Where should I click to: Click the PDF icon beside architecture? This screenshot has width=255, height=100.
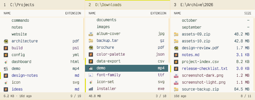click(6, 41)
